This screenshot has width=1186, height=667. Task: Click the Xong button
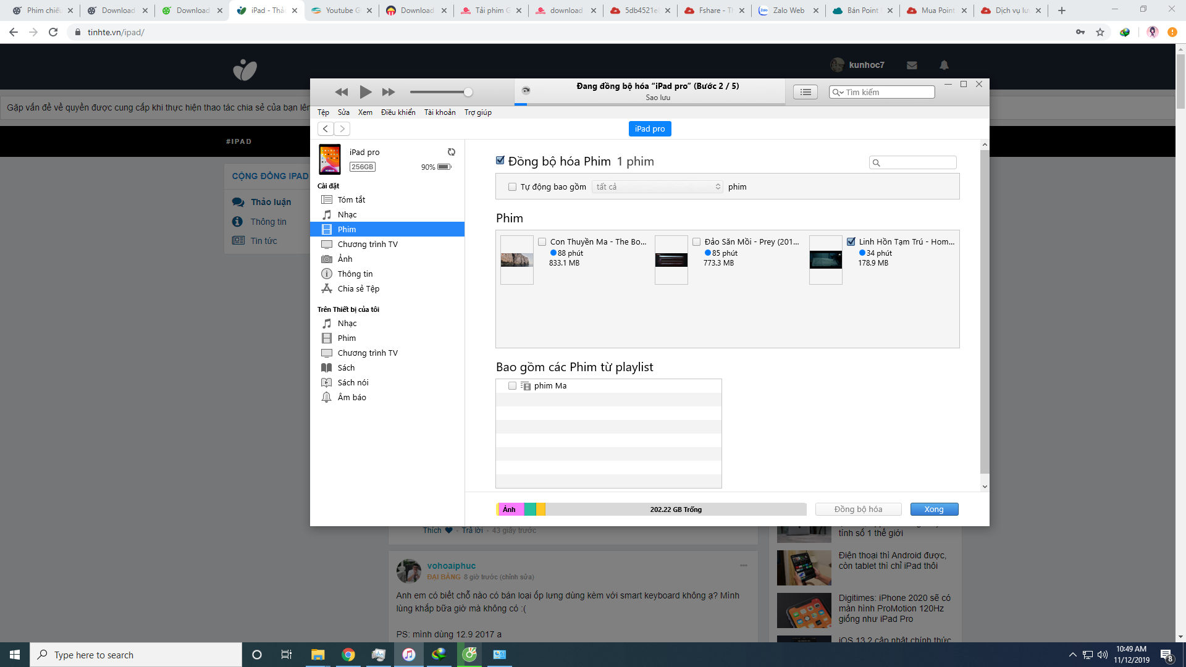click(934, 509)
